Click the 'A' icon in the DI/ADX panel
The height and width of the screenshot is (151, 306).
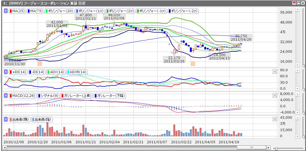click(6, 72)
